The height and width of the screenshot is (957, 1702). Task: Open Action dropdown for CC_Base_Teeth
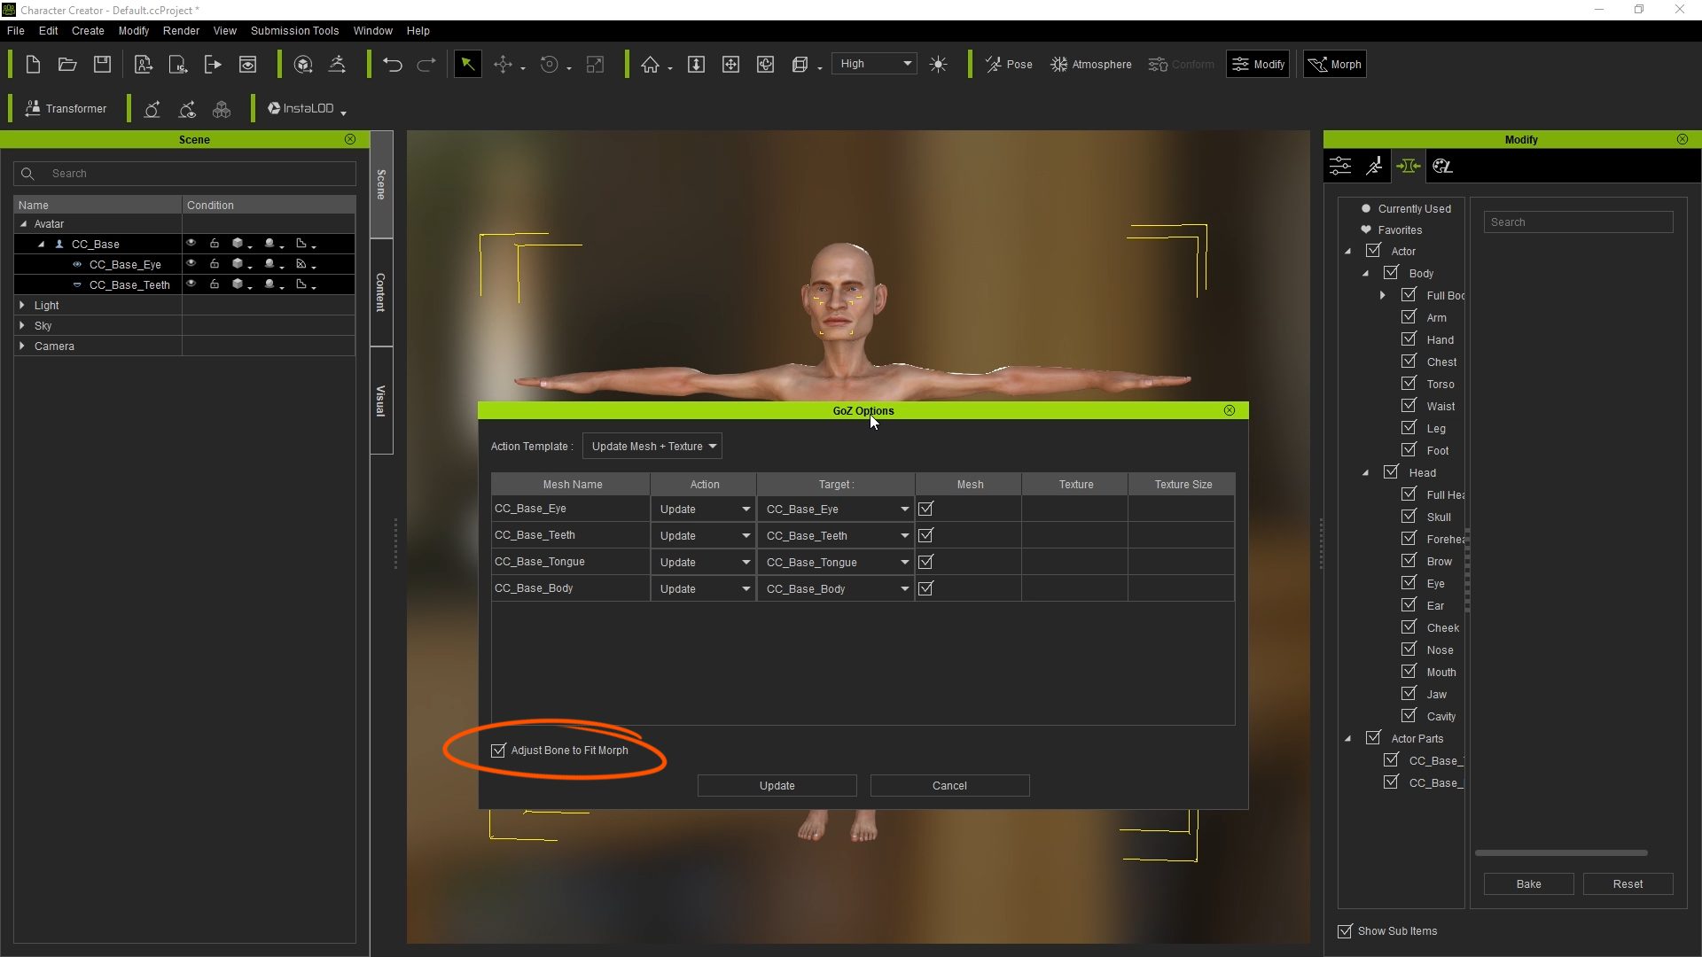coord(704,536)
